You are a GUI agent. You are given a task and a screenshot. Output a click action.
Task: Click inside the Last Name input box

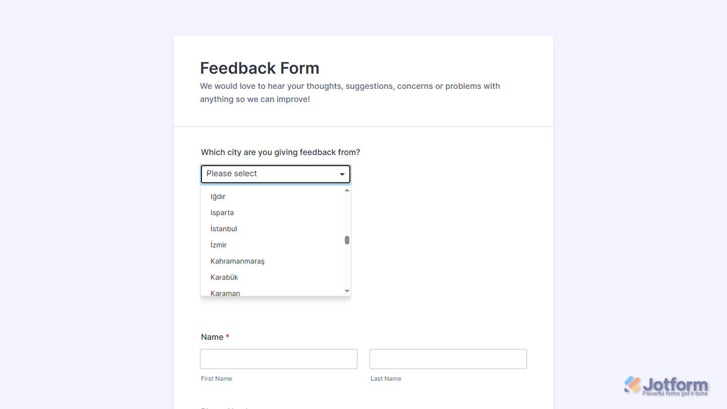coord(448,359)
